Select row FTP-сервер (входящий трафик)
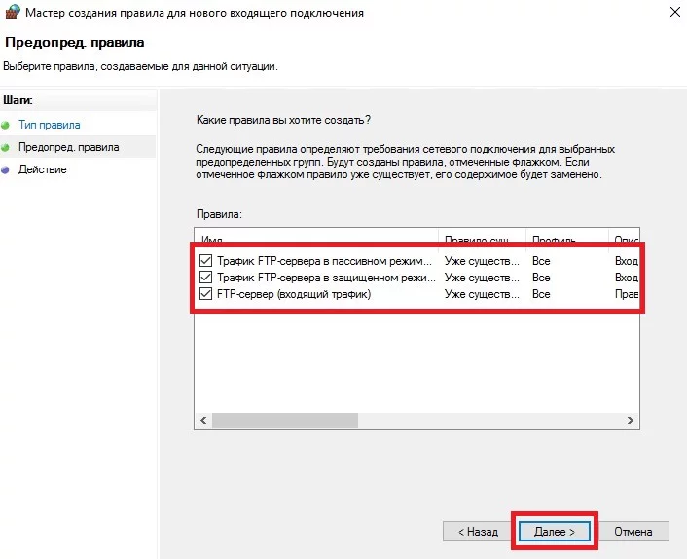This screenshot has height=559, width=687. (x=416, y=294)
